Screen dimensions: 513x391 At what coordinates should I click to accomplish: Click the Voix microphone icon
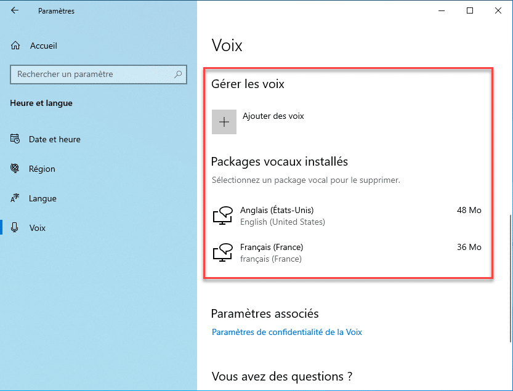(x=15, y=228)
